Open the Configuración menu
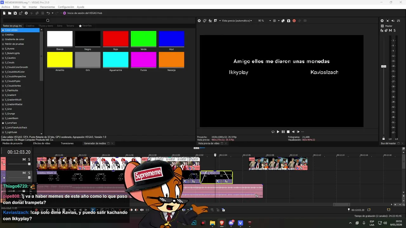Image resolution: width=406 pixels, height=228 pixels. [66, 7]
